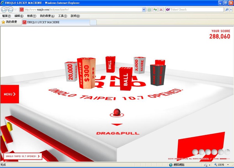
Task: Open the zoom level dropdown arrow
Action: pyautogui.click(x=228, y=164)
